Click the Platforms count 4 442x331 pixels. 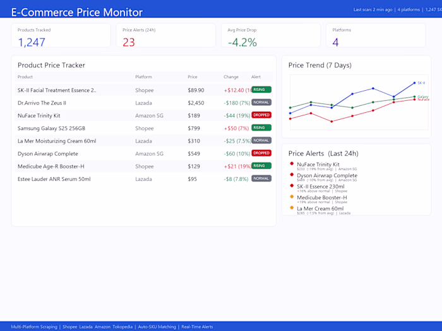point(335,42)
